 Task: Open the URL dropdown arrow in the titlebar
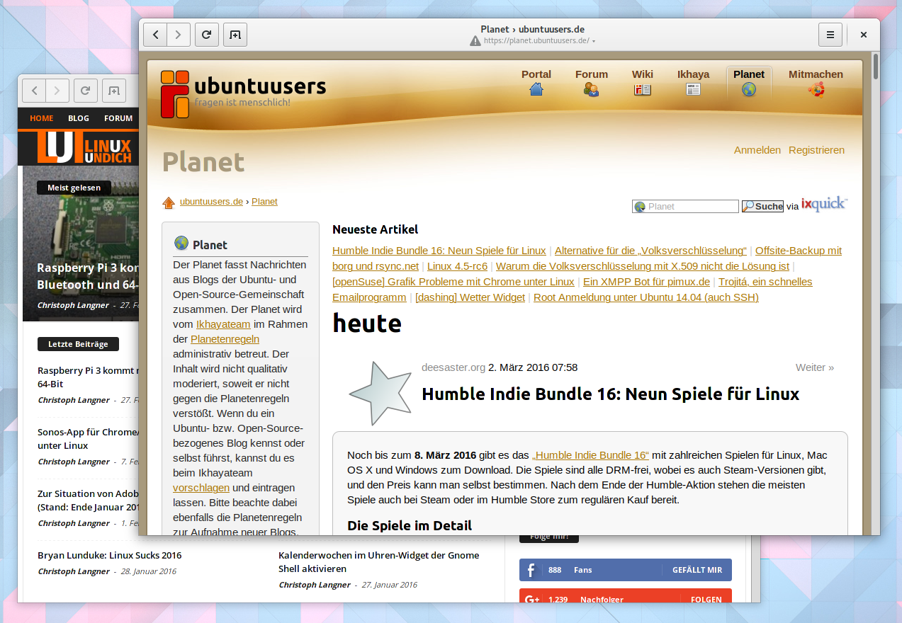point(594,41)
